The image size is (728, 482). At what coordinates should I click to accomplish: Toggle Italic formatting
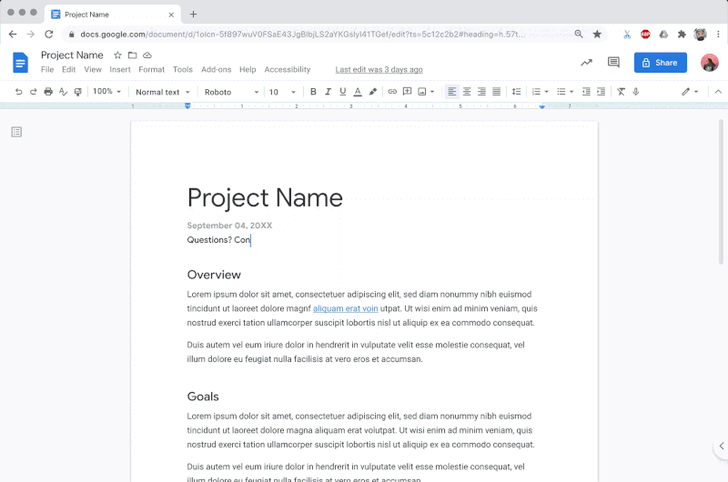point(328,92)
